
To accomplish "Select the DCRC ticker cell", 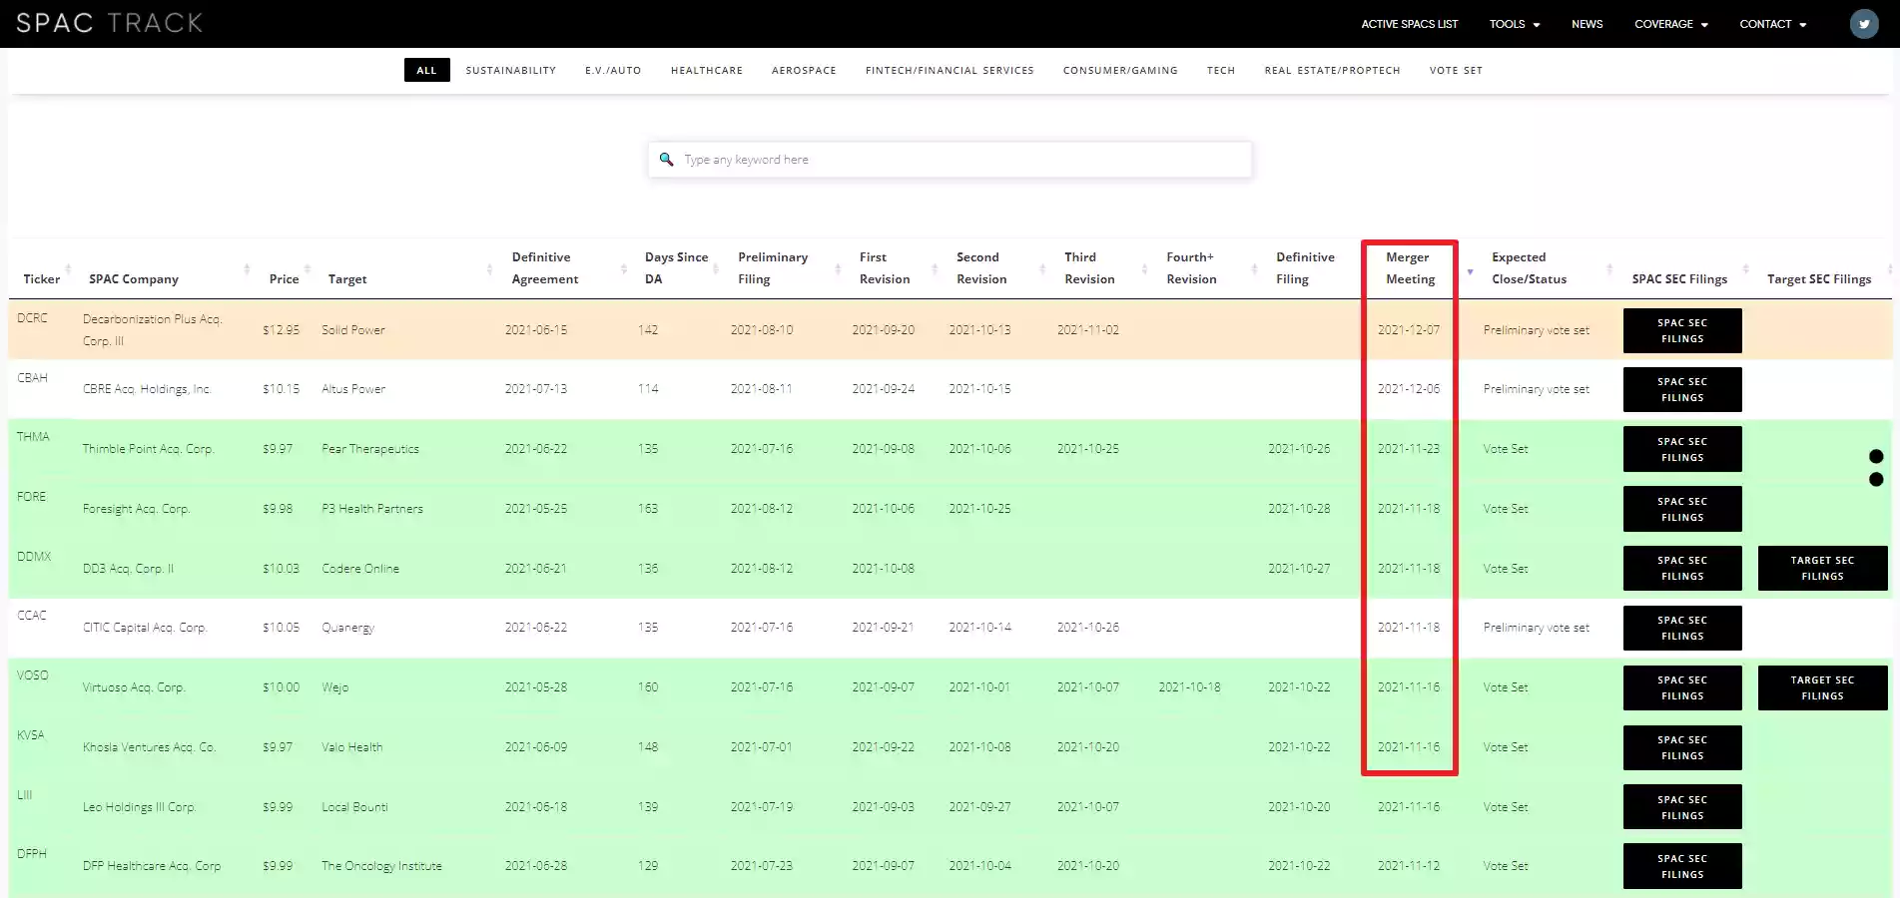I will [32, 318].
